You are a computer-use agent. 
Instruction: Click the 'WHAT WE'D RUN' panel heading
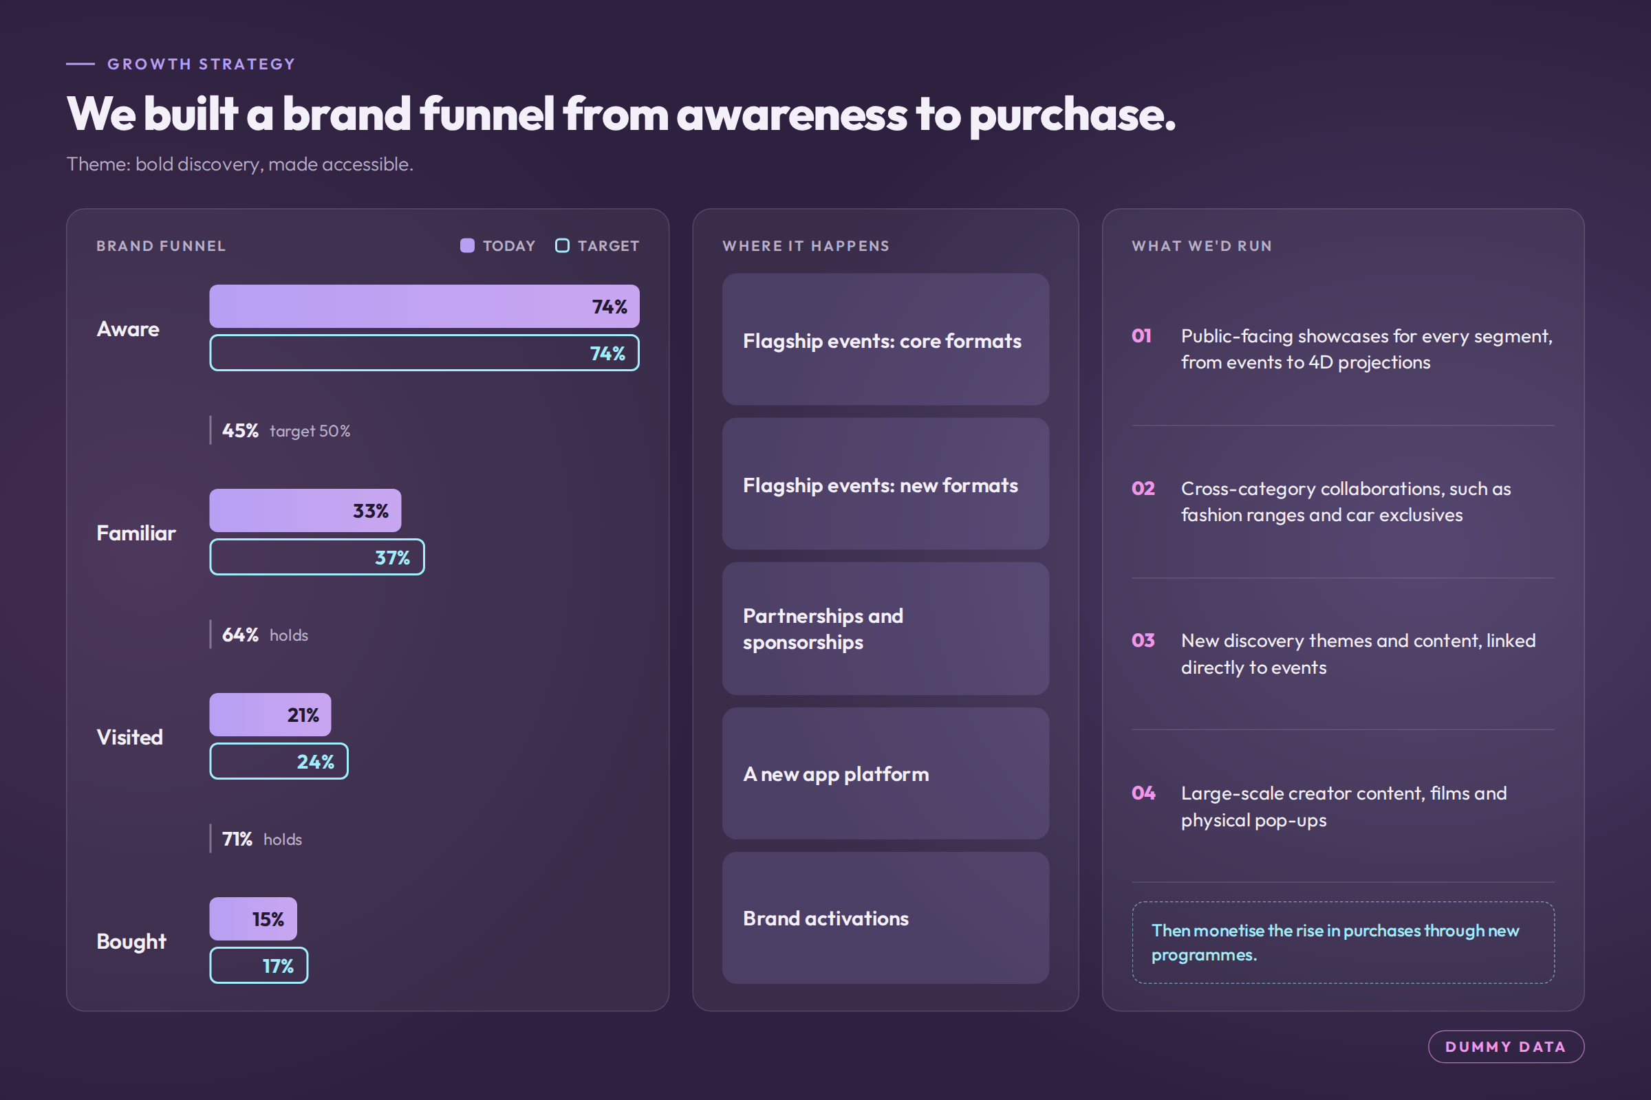click(x=1202, y=246)
